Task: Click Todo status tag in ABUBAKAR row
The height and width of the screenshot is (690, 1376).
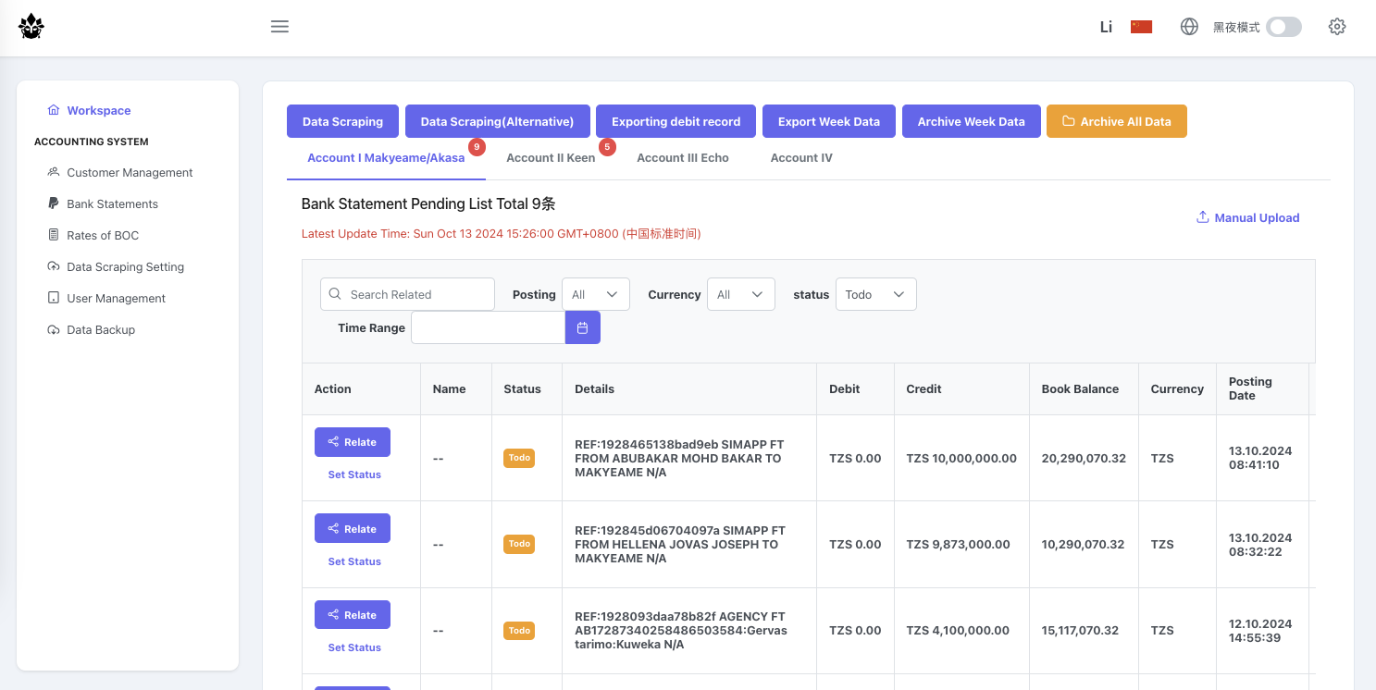Action: click(519, 458)
